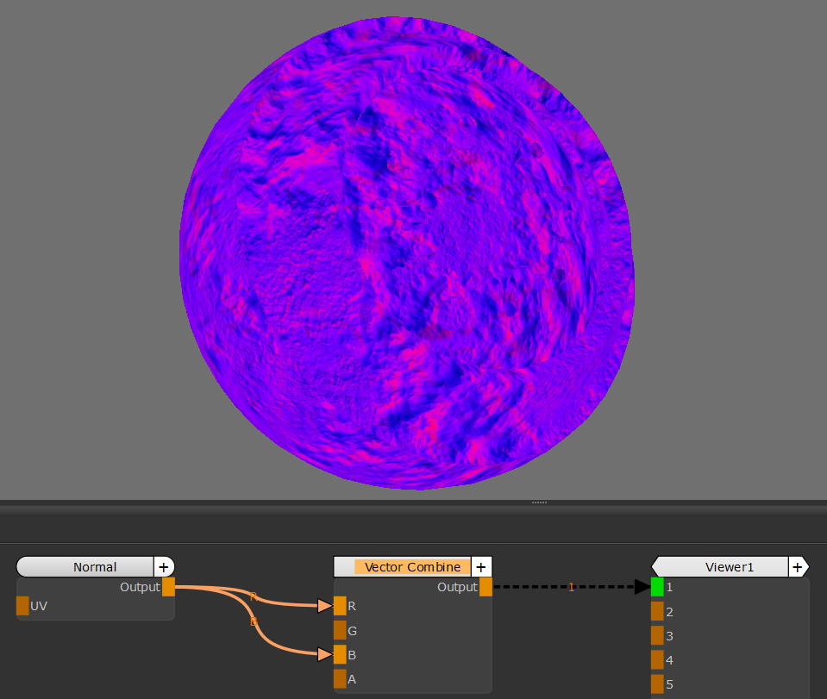The height and width of the screenshot is (699, 827).
Task: Select the green input port 1 on Viewer1
Action: point(657,587)
